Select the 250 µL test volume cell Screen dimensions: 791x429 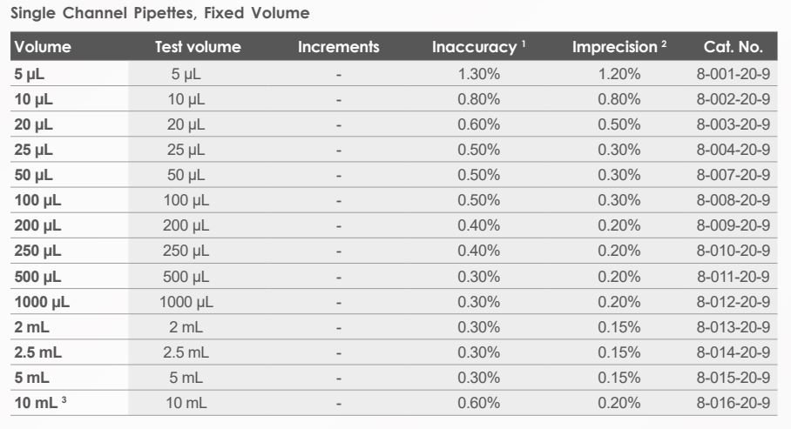(x=186, y=251)
